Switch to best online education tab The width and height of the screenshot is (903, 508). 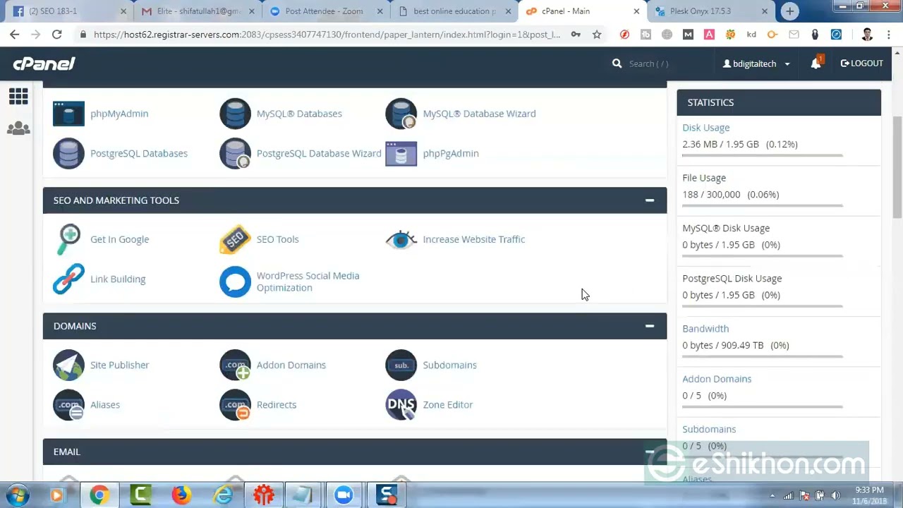(453, 11)
